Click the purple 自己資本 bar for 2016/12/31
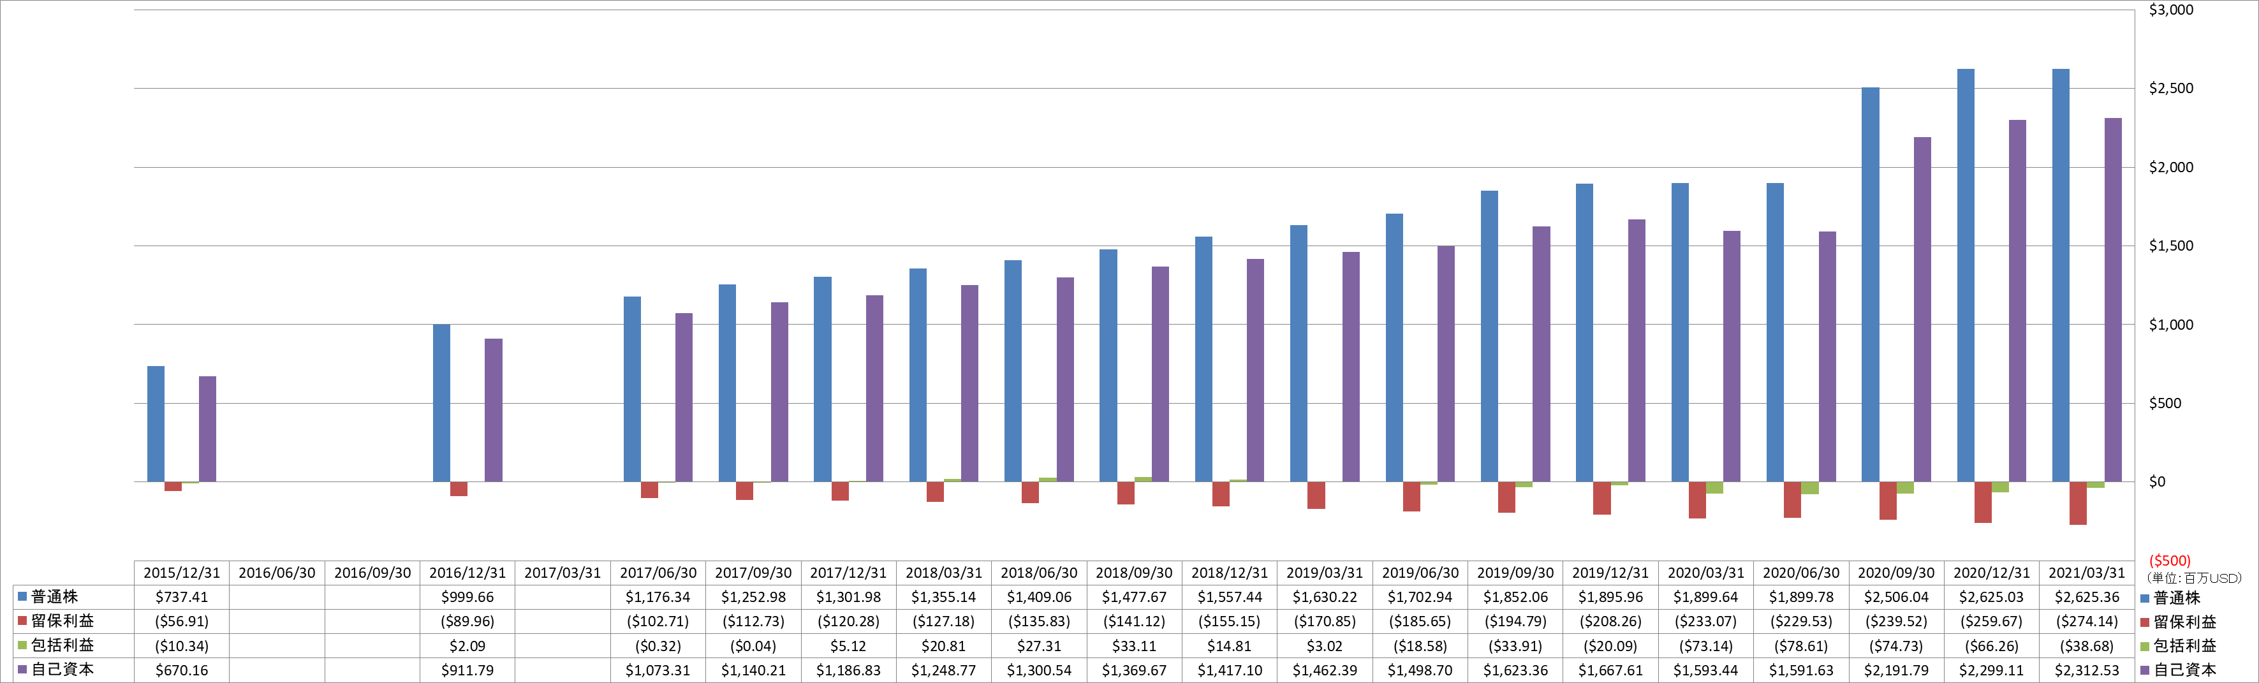Image resolution: width=2259 pixels, height=683 pixels. pyautogui.click(x=494, y=410)
